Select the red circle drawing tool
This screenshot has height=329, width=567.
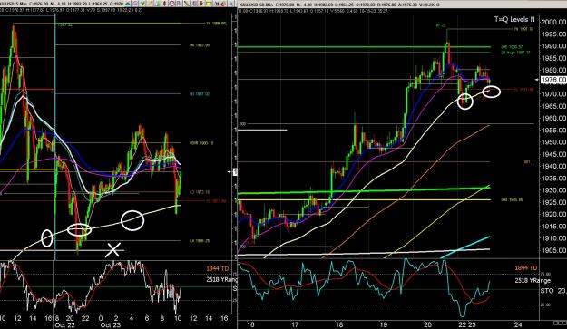pos(171,4)
